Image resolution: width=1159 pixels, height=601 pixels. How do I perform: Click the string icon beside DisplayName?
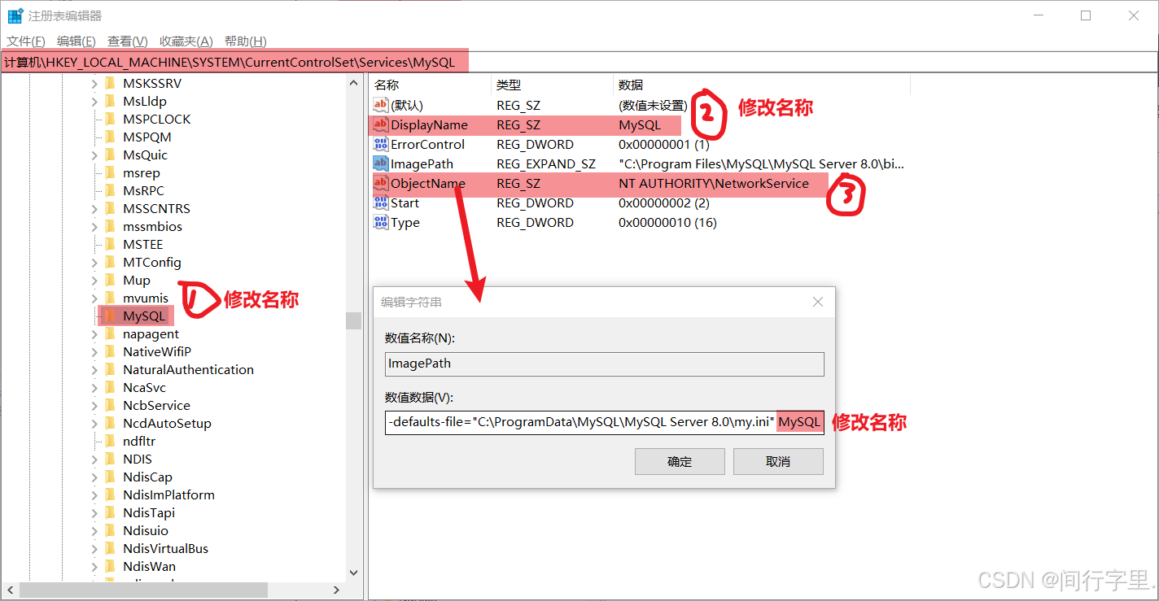[380, 124]
